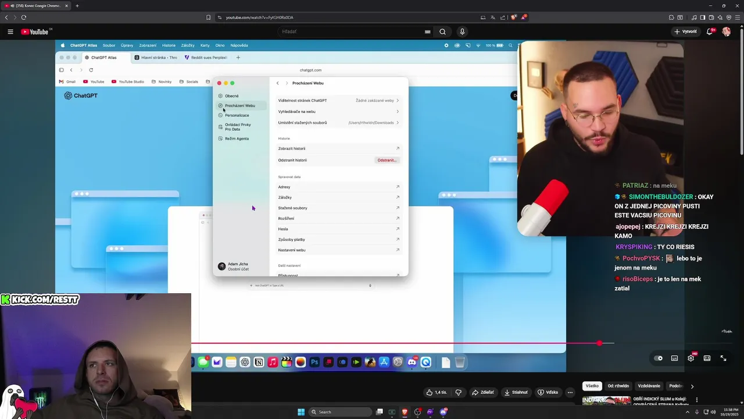Like the video with 1,4 tis. likes
744x419 pixels.
pyautogui.click(x=436, y=392)
